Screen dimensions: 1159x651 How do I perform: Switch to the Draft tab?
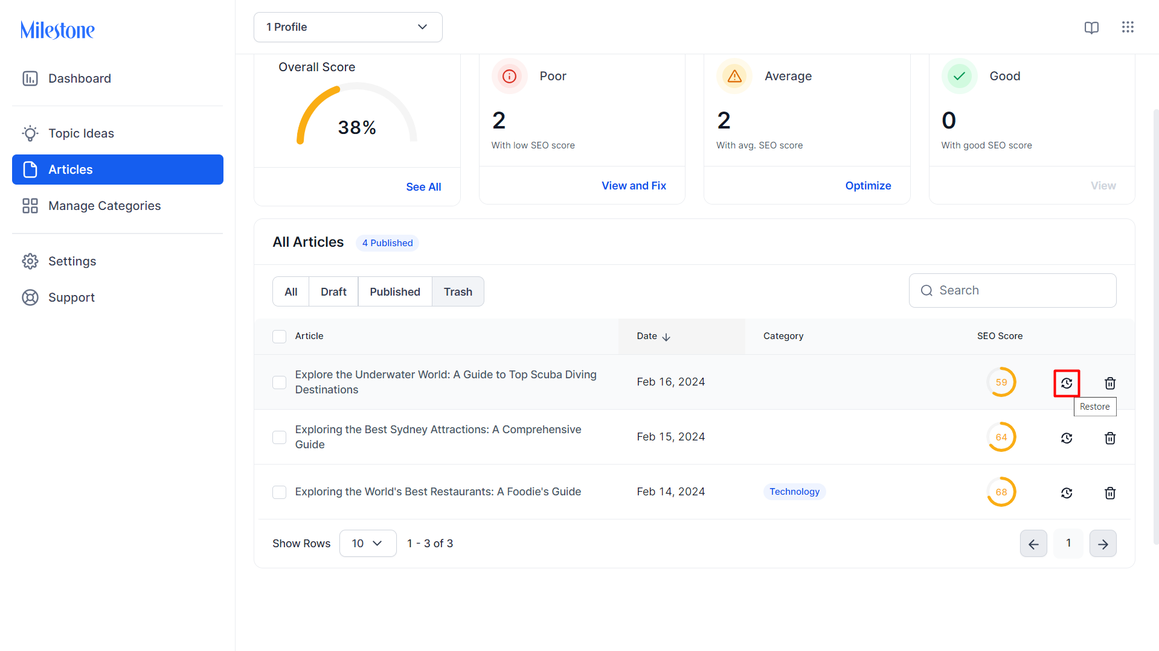(x=333, y=292)
